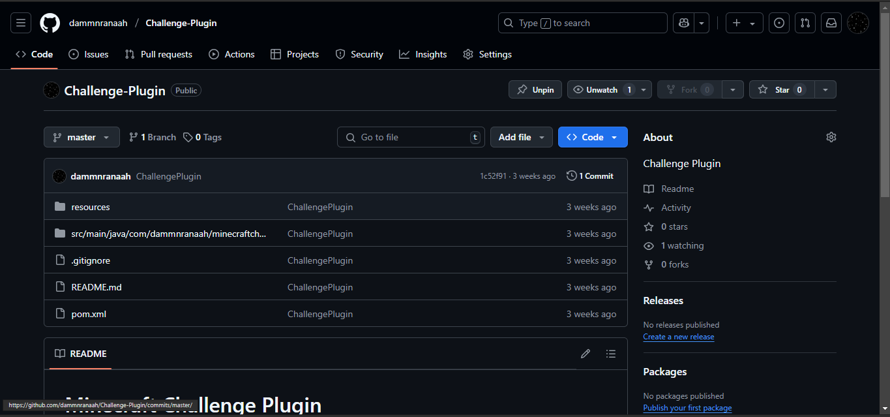Viewport: 890px width, 417px height.
Task: Click the resources folder icon
Action: [x=60, y=207]
